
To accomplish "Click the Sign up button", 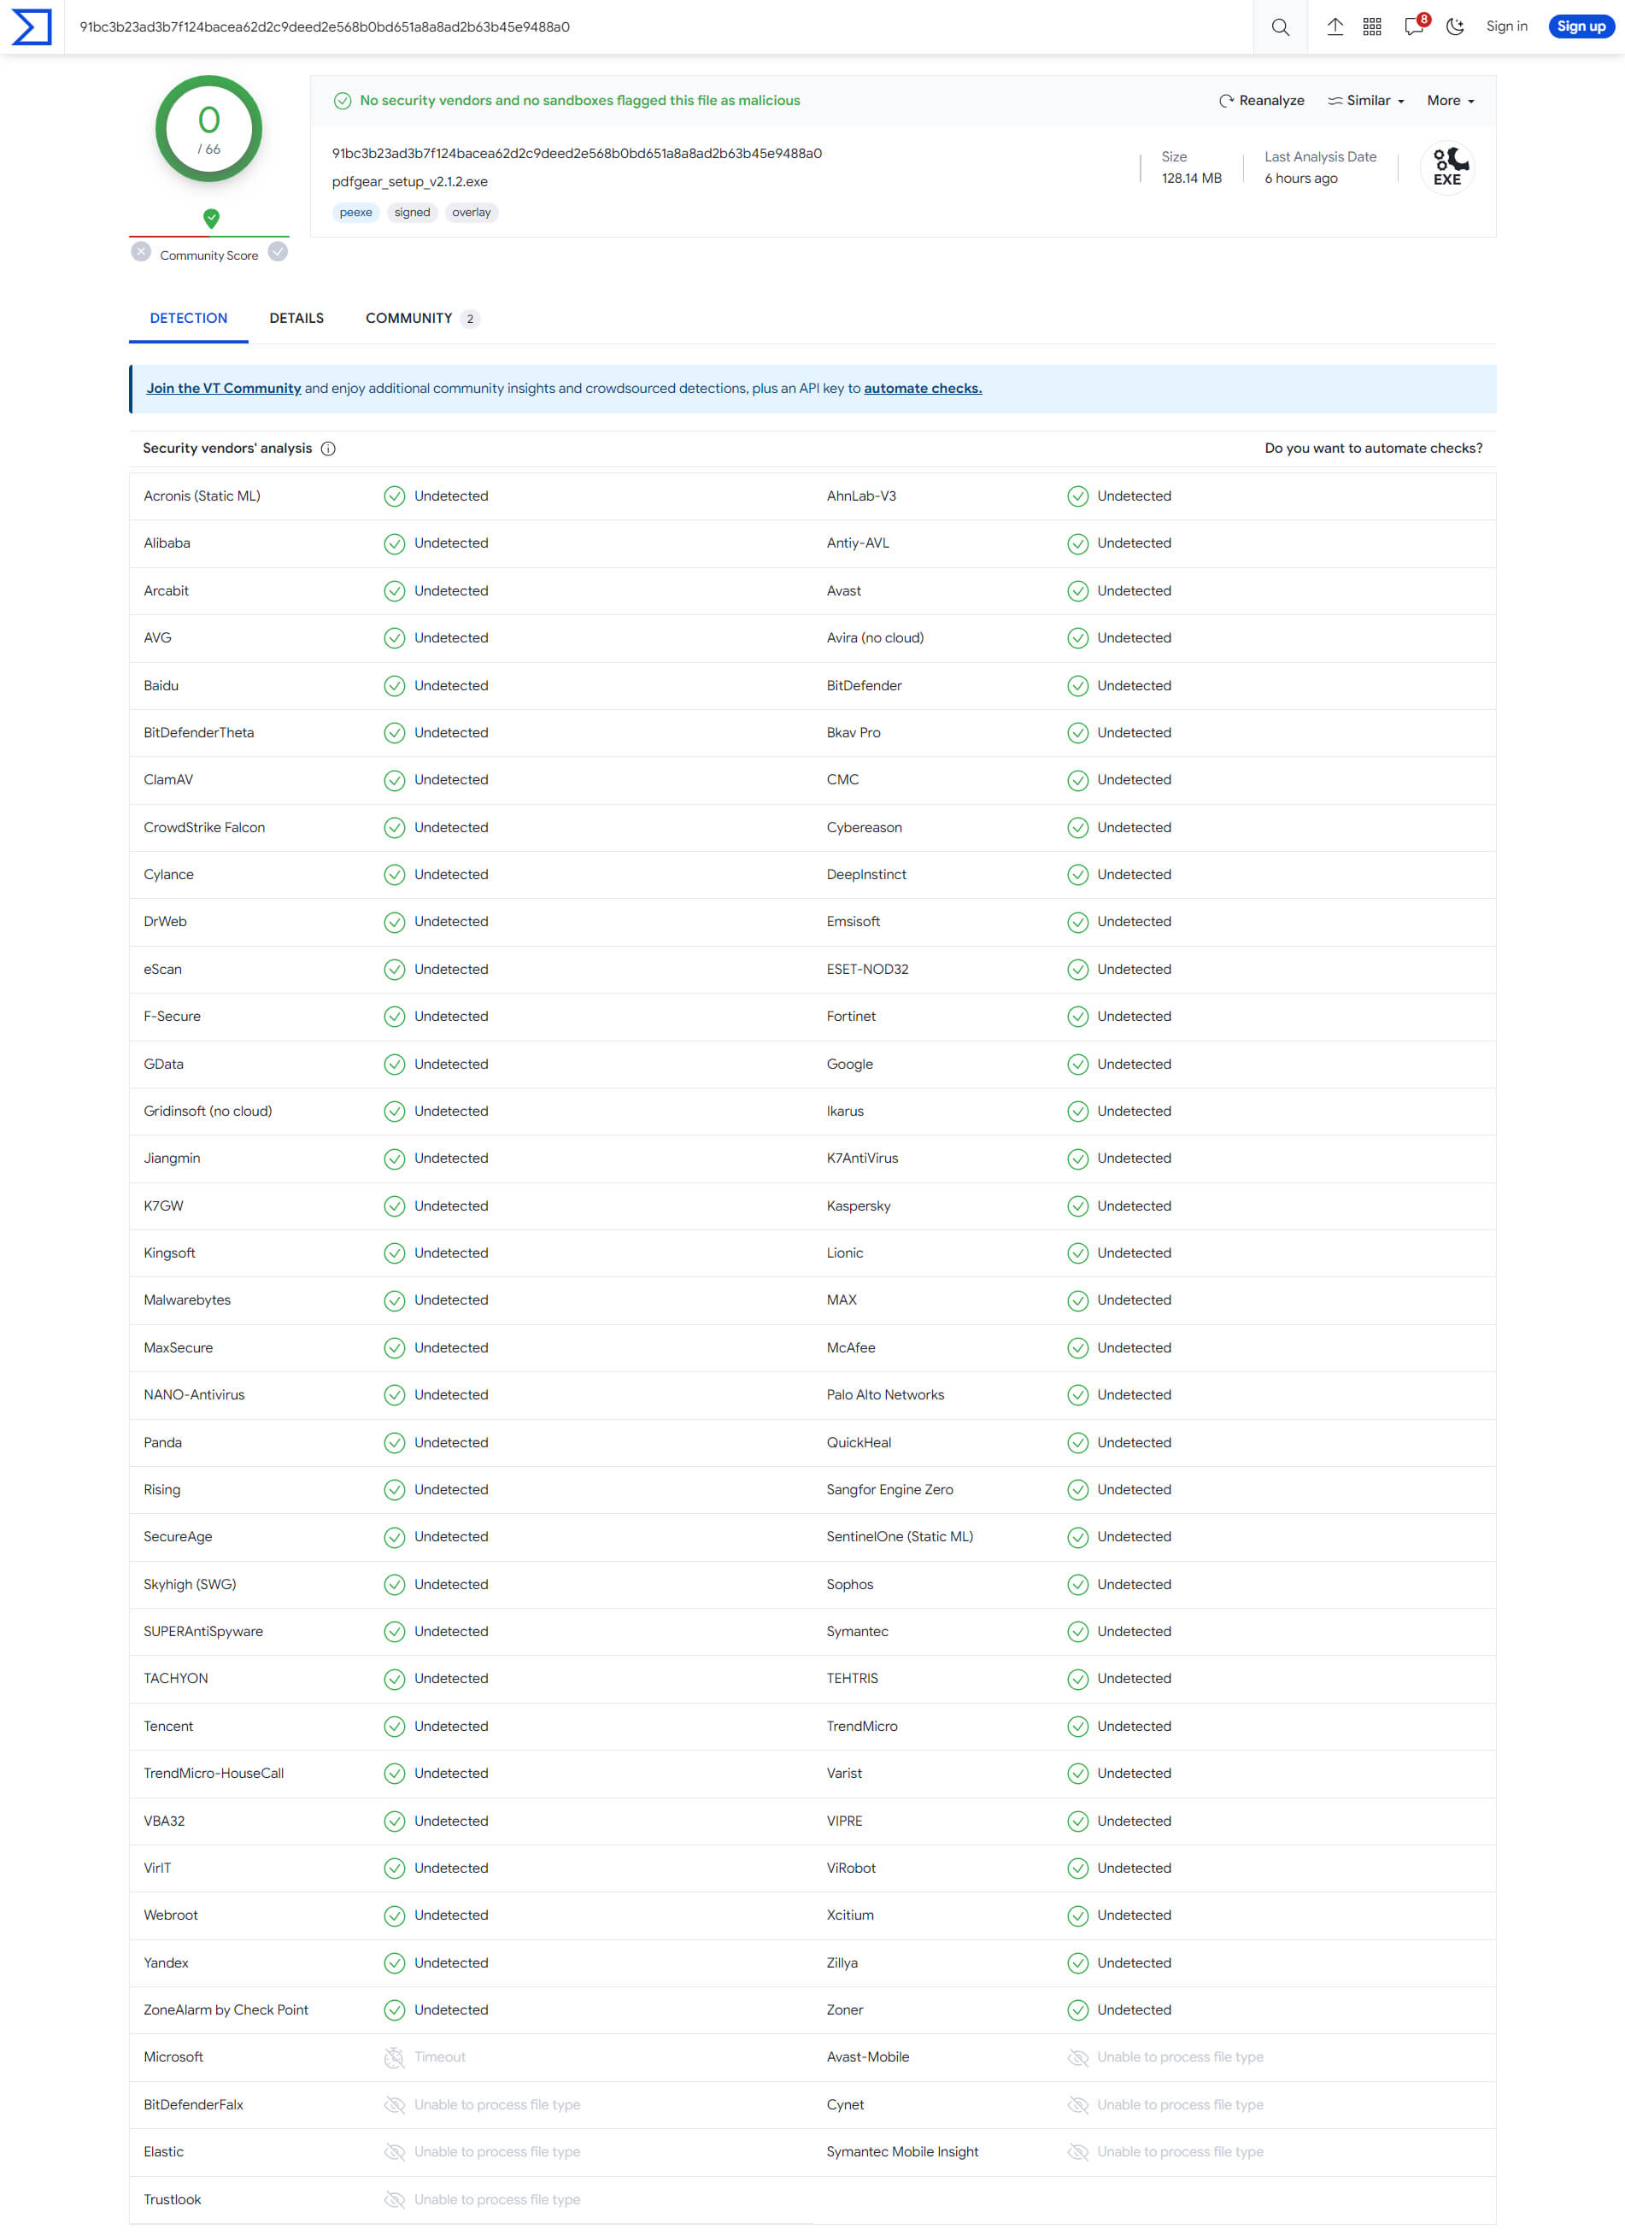I will [x=1580, y=26].
